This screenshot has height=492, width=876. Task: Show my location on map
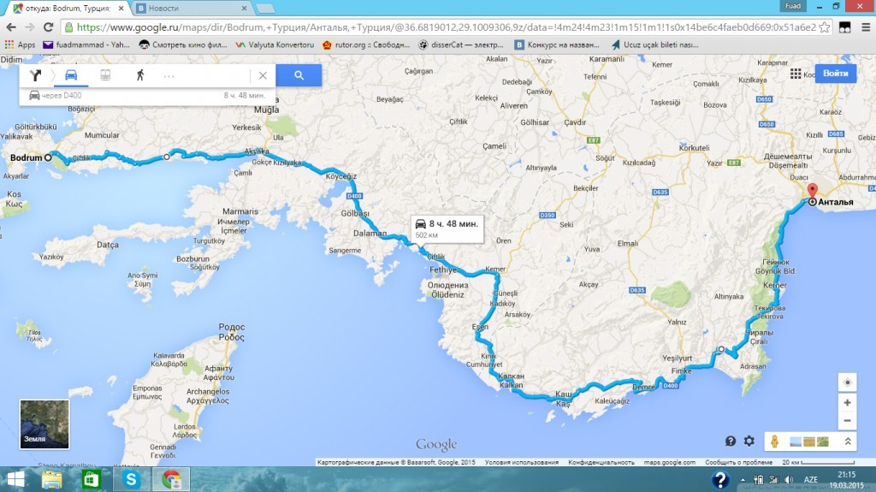[847, 382]
